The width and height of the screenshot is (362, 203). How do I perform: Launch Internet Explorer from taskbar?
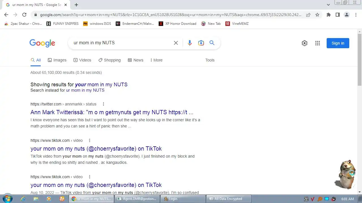coord(23,199)
